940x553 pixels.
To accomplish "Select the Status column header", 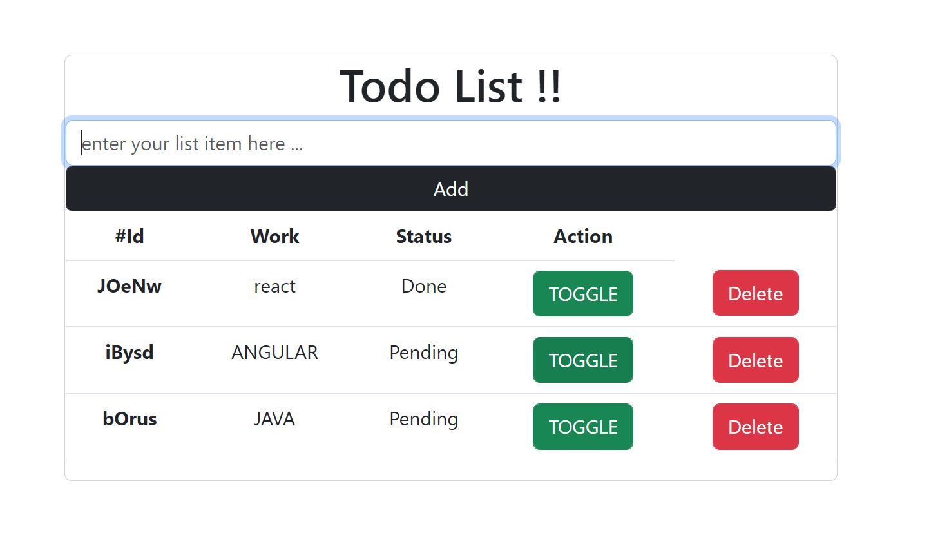I will [x=423, y=236].
